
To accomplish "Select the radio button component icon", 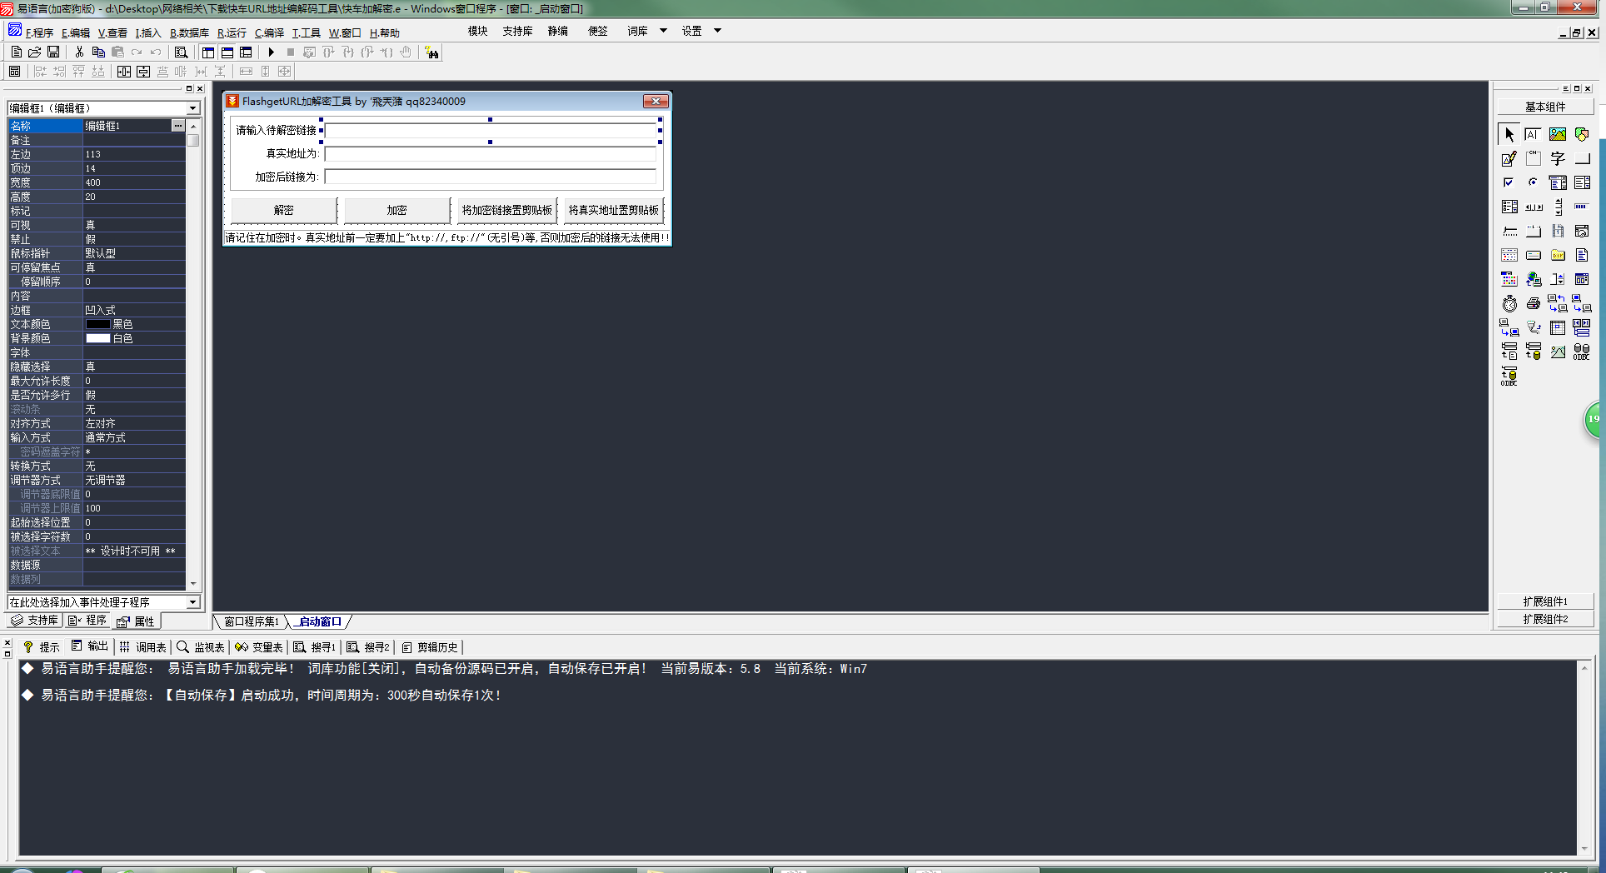I will (x=1533, y=182).
